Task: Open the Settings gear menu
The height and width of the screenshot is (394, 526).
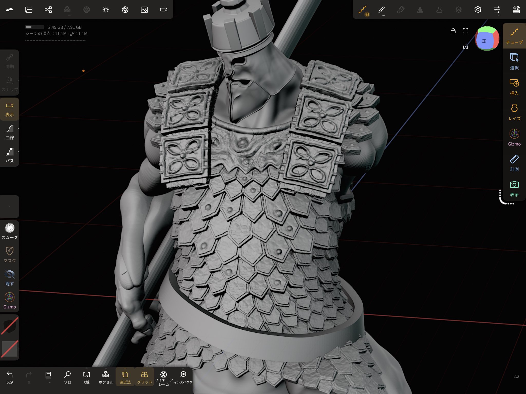Action: coord(478,10)
